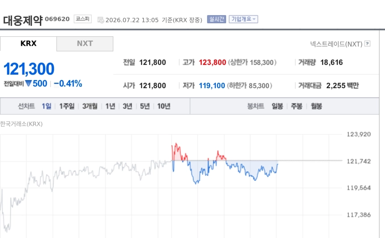This screenshot has width=385, height=238.
Task: Switch to the NXT tab
Action: coord(85,44)
